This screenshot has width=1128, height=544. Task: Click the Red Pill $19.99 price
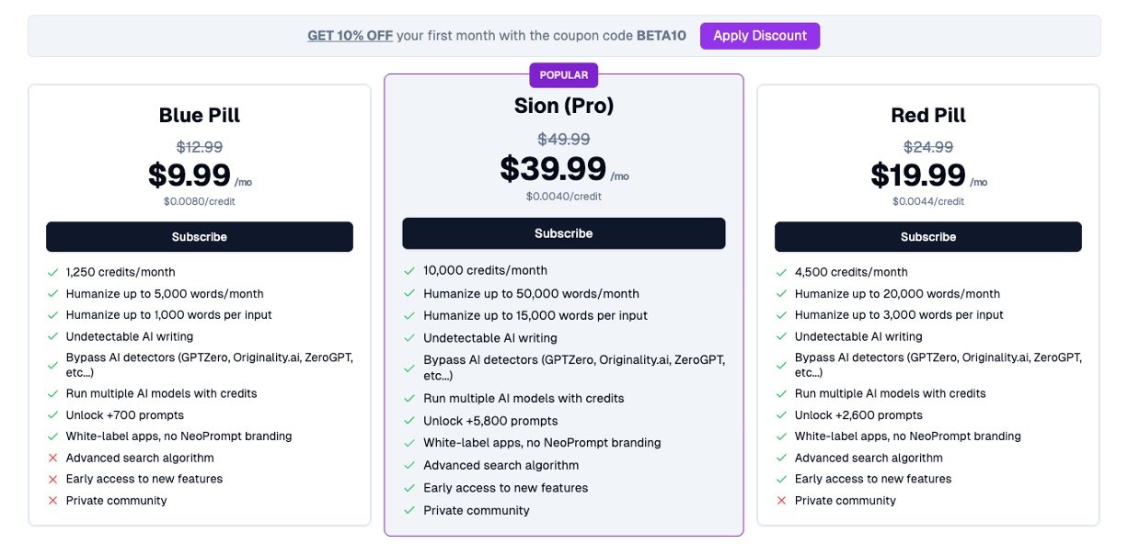click(918, 175)
